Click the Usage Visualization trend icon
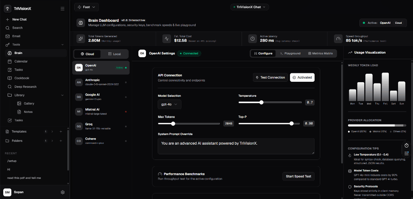 [350, 52]
